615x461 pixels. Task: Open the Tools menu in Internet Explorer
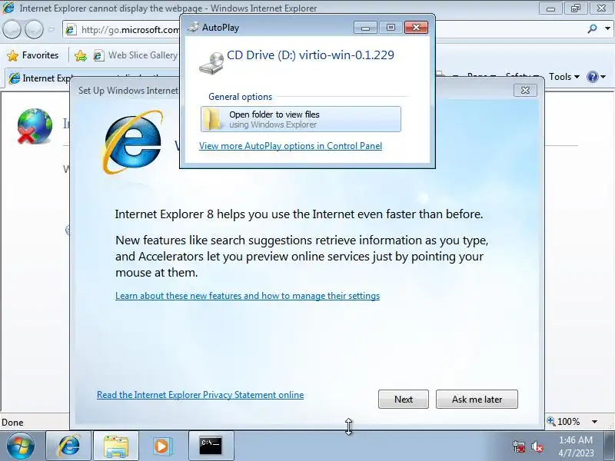[563, 76]
